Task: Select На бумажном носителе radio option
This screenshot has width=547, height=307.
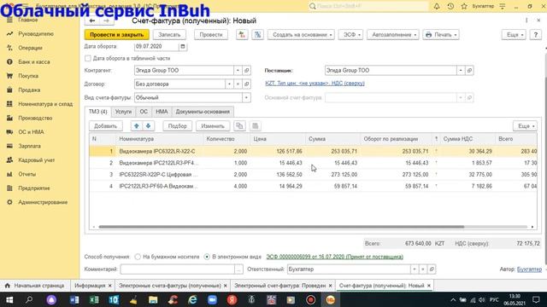Action: pyautogui.click(x=138, y=257)
